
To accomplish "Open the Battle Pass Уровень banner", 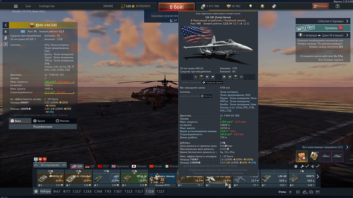I will 323,28.
